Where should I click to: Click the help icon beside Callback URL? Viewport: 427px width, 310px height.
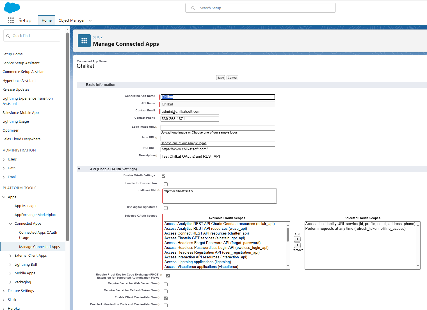pyautogui.click(x=159, y=190)
